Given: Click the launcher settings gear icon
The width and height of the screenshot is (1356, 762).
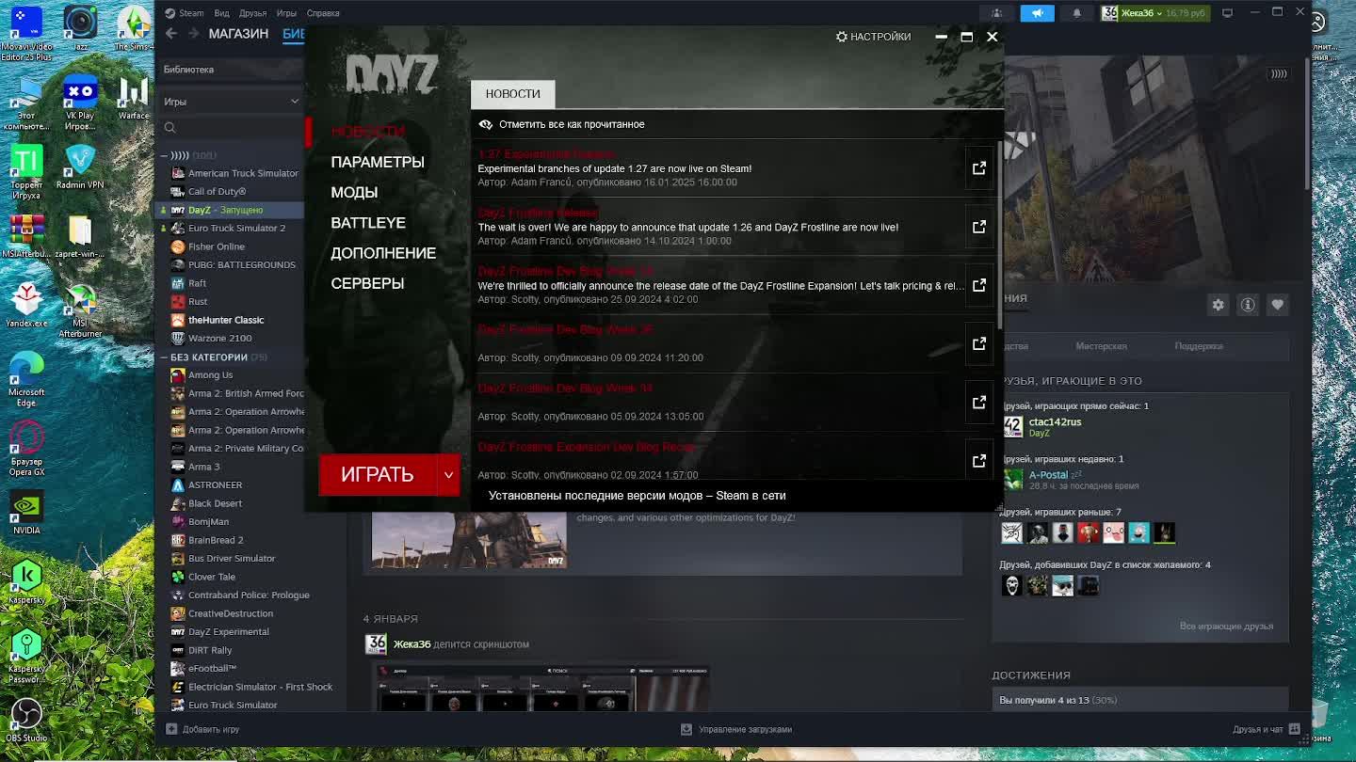Looking at the screenshot, I should coord(842,37).
